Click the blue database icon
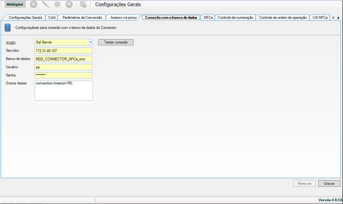The image size is (343, 204). pos(7,28)
